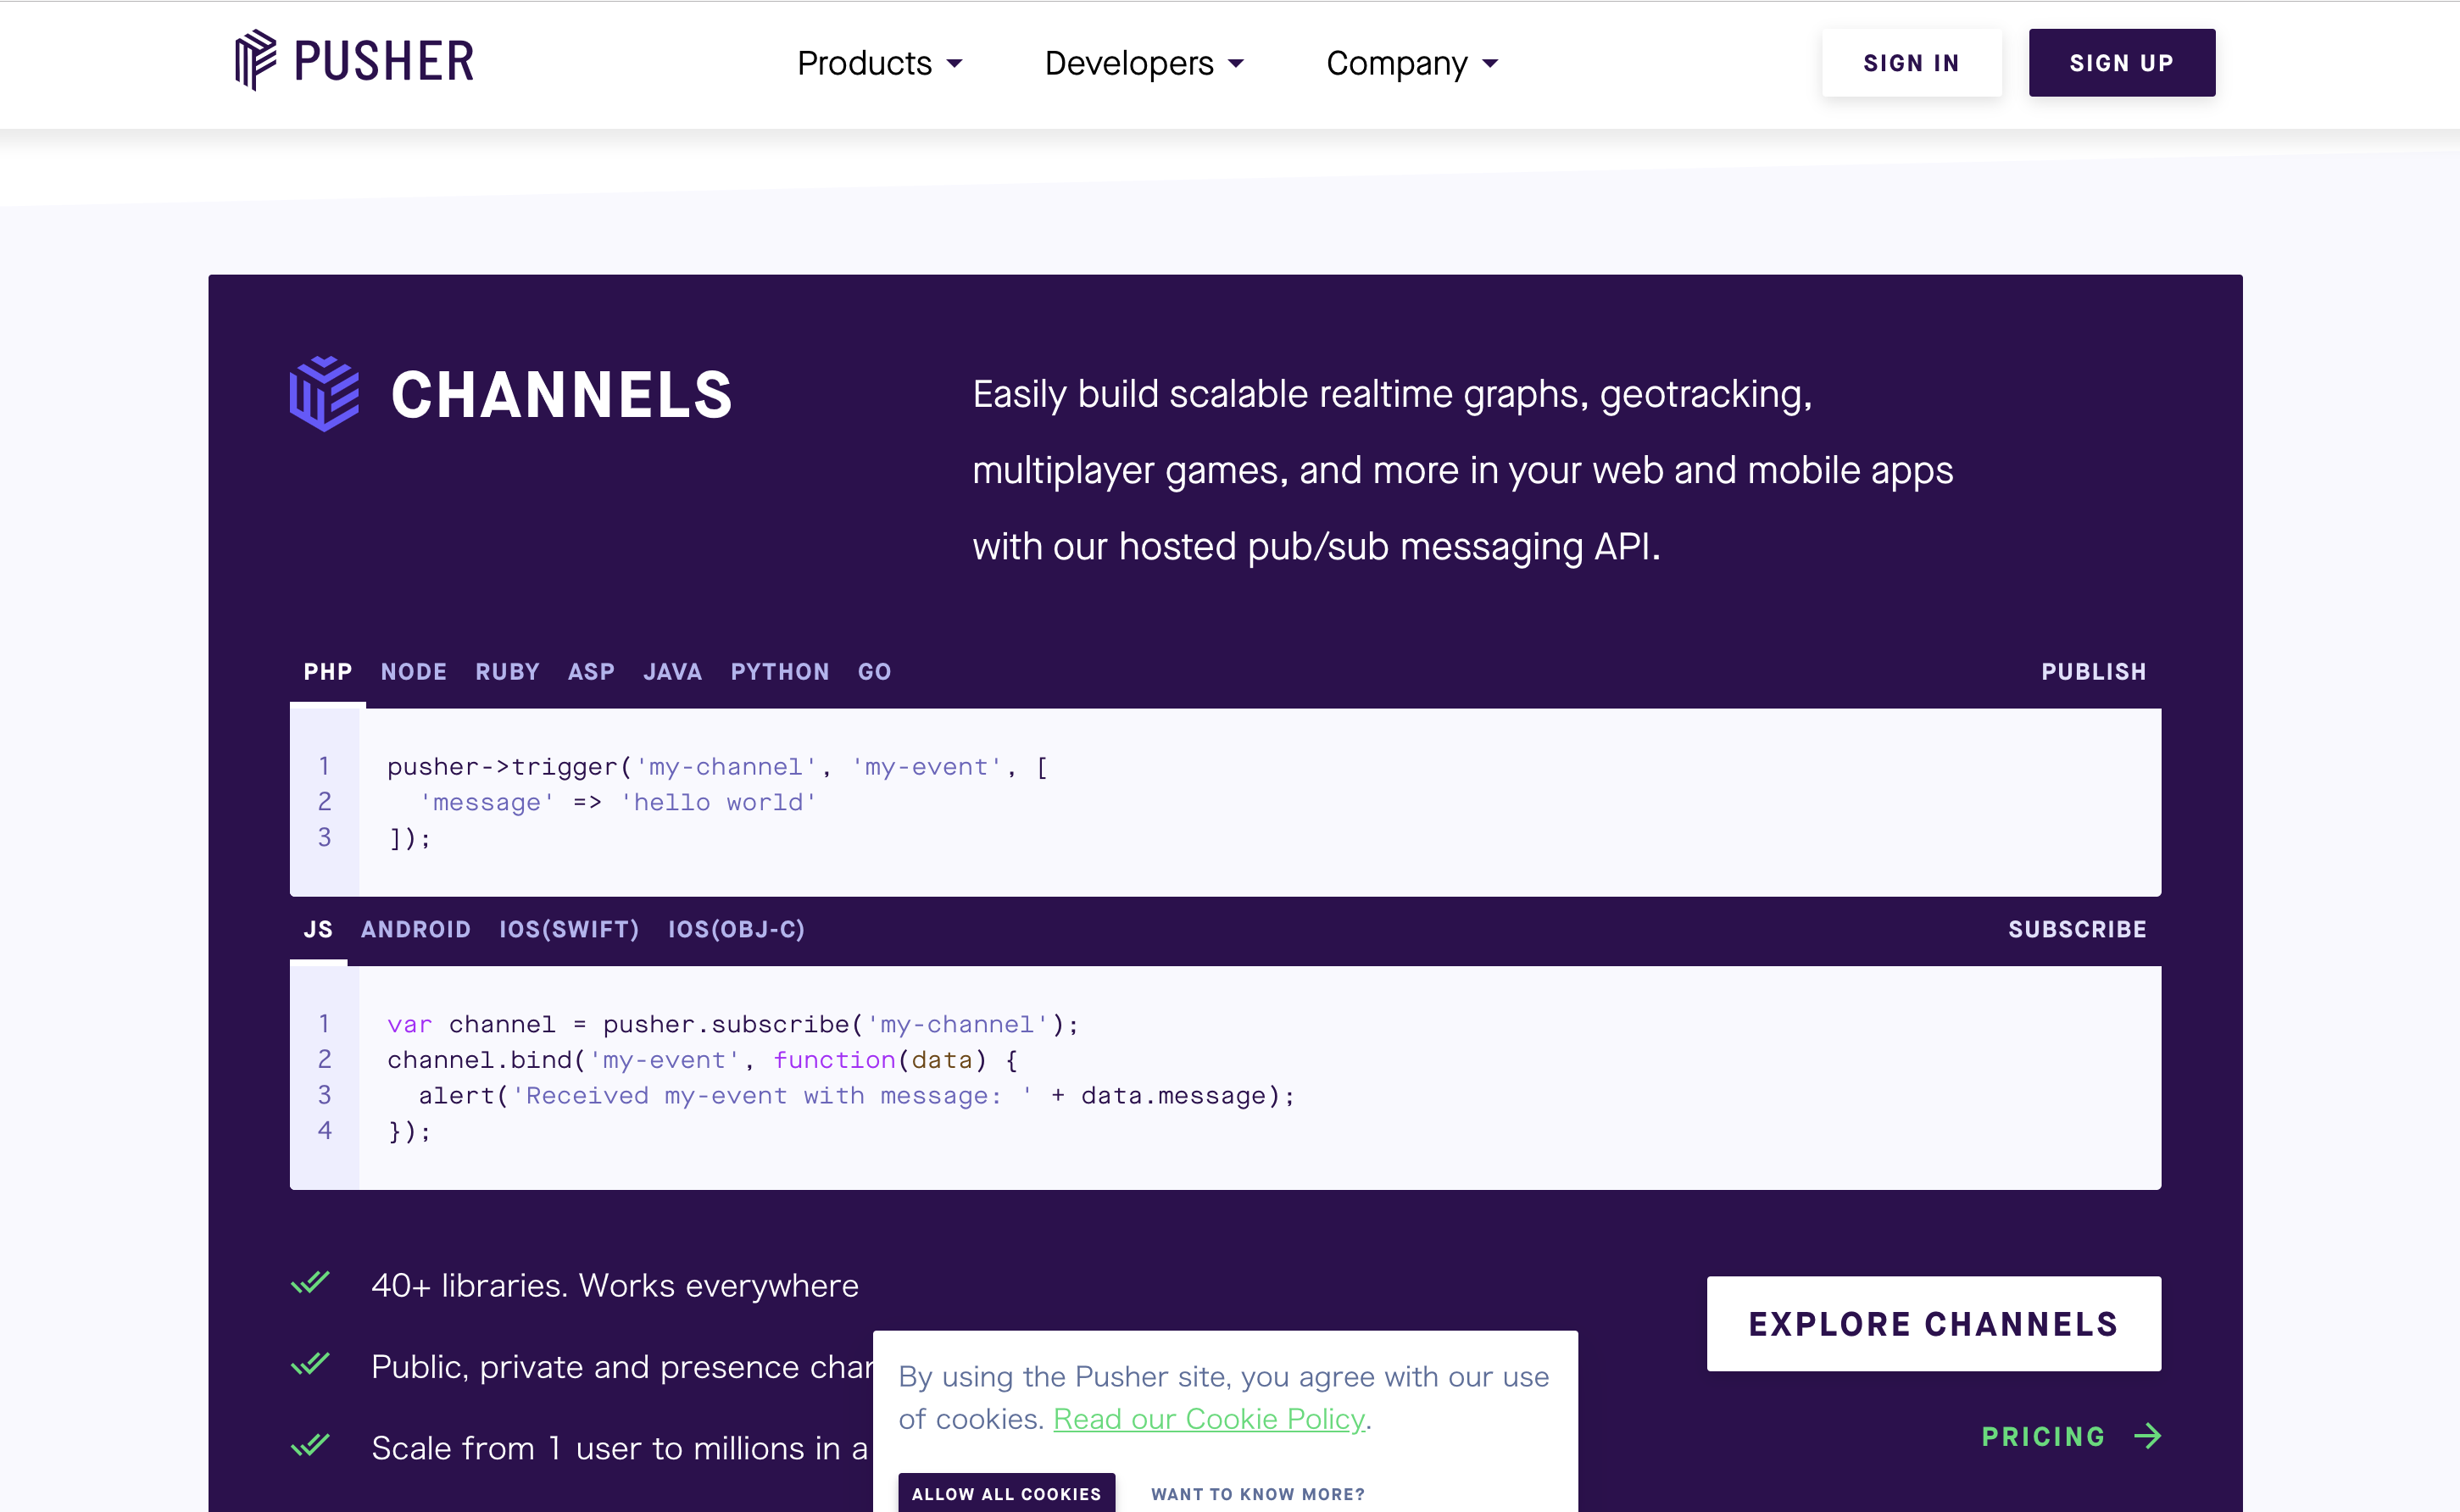The height and width of the screenshot is (1512, 2460).
Task: Click the Sign In button
Action: click(1911, 63)
